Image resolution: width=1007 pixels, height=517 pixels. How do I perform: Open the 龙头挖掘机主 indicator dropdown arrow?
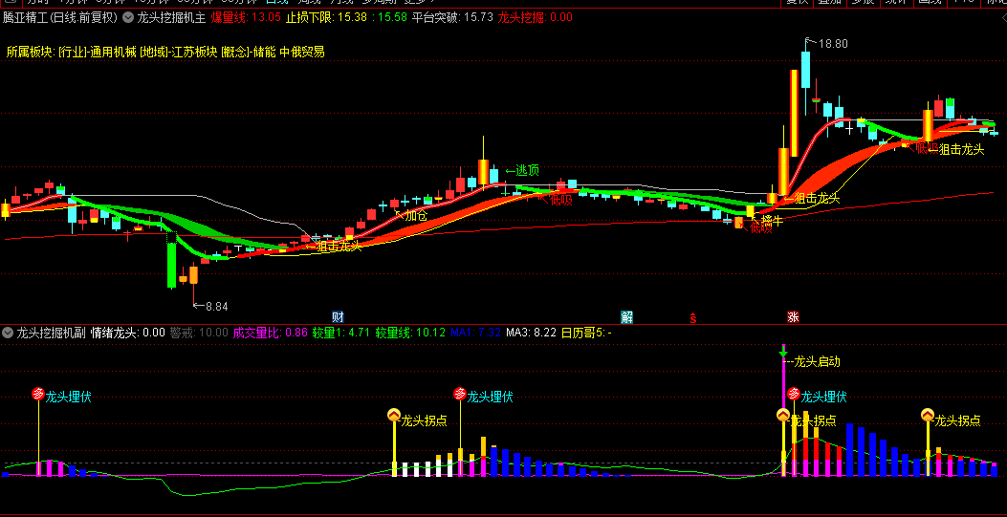click(x=128, y=17)
